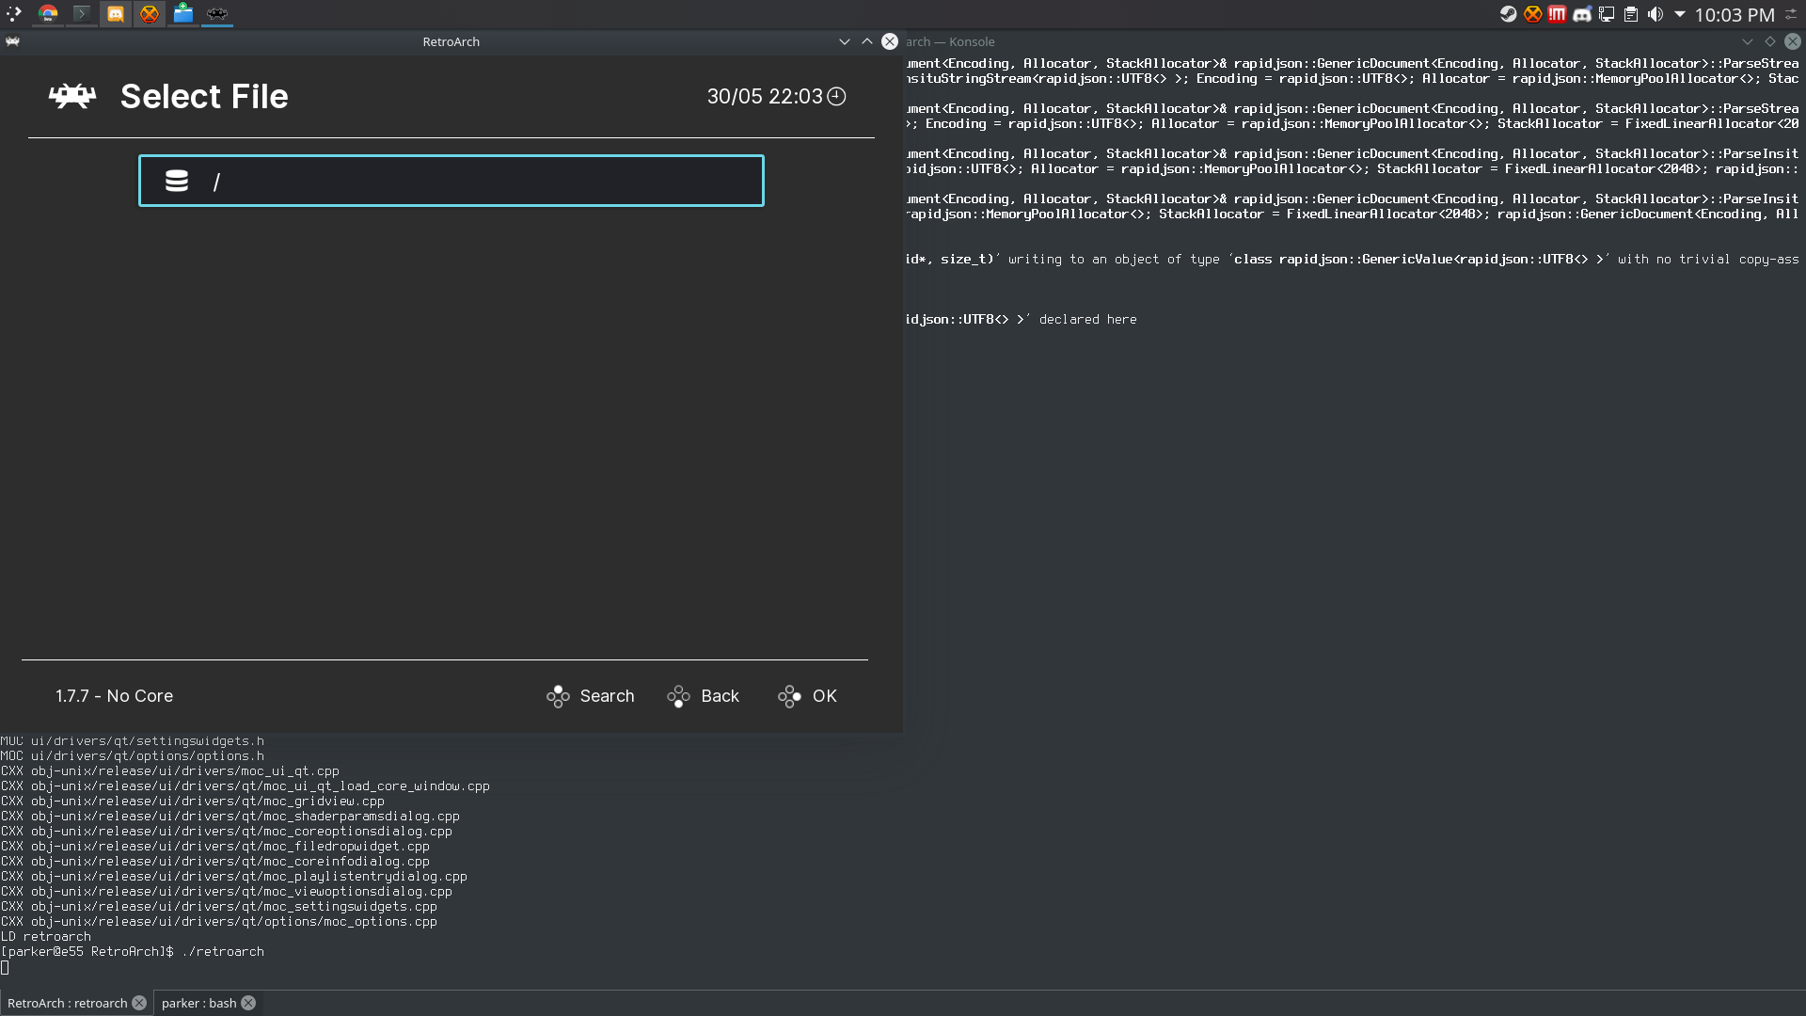Select the RetroArch : retroarch tab
Image resolution: width=1806 pixels, height=1016 pixels.
(68, 1003)
